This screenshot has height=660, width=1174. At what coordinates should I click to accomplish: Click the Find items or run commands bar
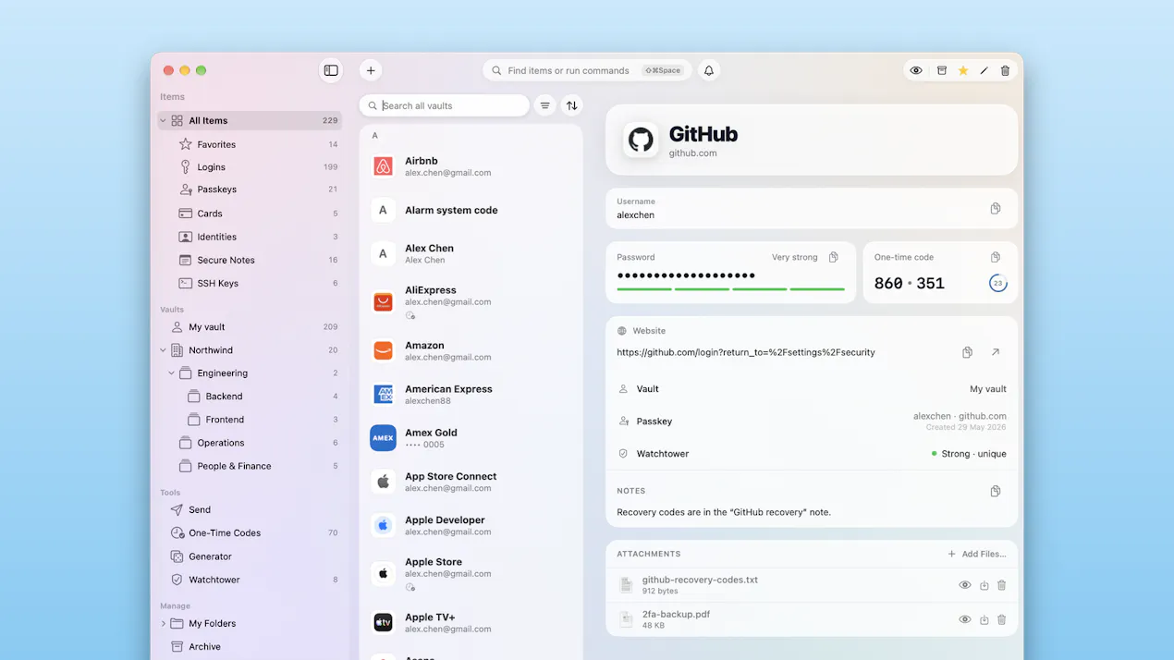587,70
